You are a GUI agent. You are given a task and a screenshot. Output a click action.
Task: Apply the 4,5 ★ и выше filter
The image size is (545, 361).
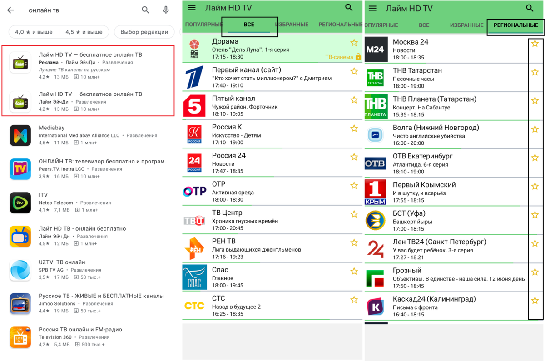[84, 32]
